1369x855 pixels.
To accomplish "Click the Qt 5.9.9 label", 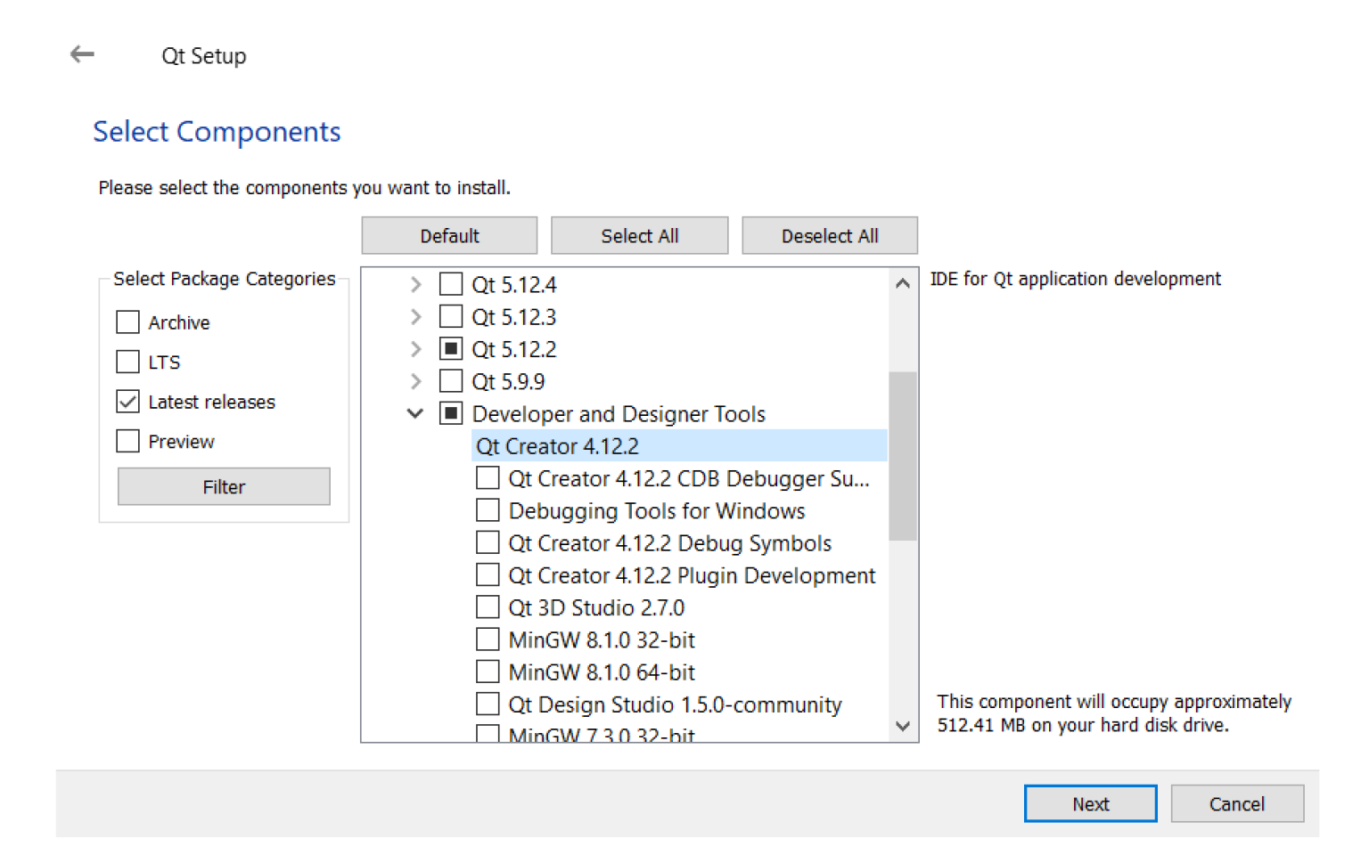I will pos(508,382).
